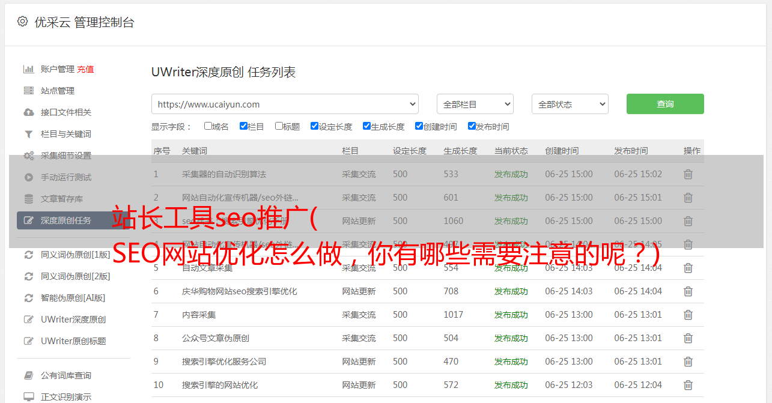The width and height of the screenshot is (772, 403).
Task: Delete the 搜索引擎的网站优化 task
Action: click(688, 385)
